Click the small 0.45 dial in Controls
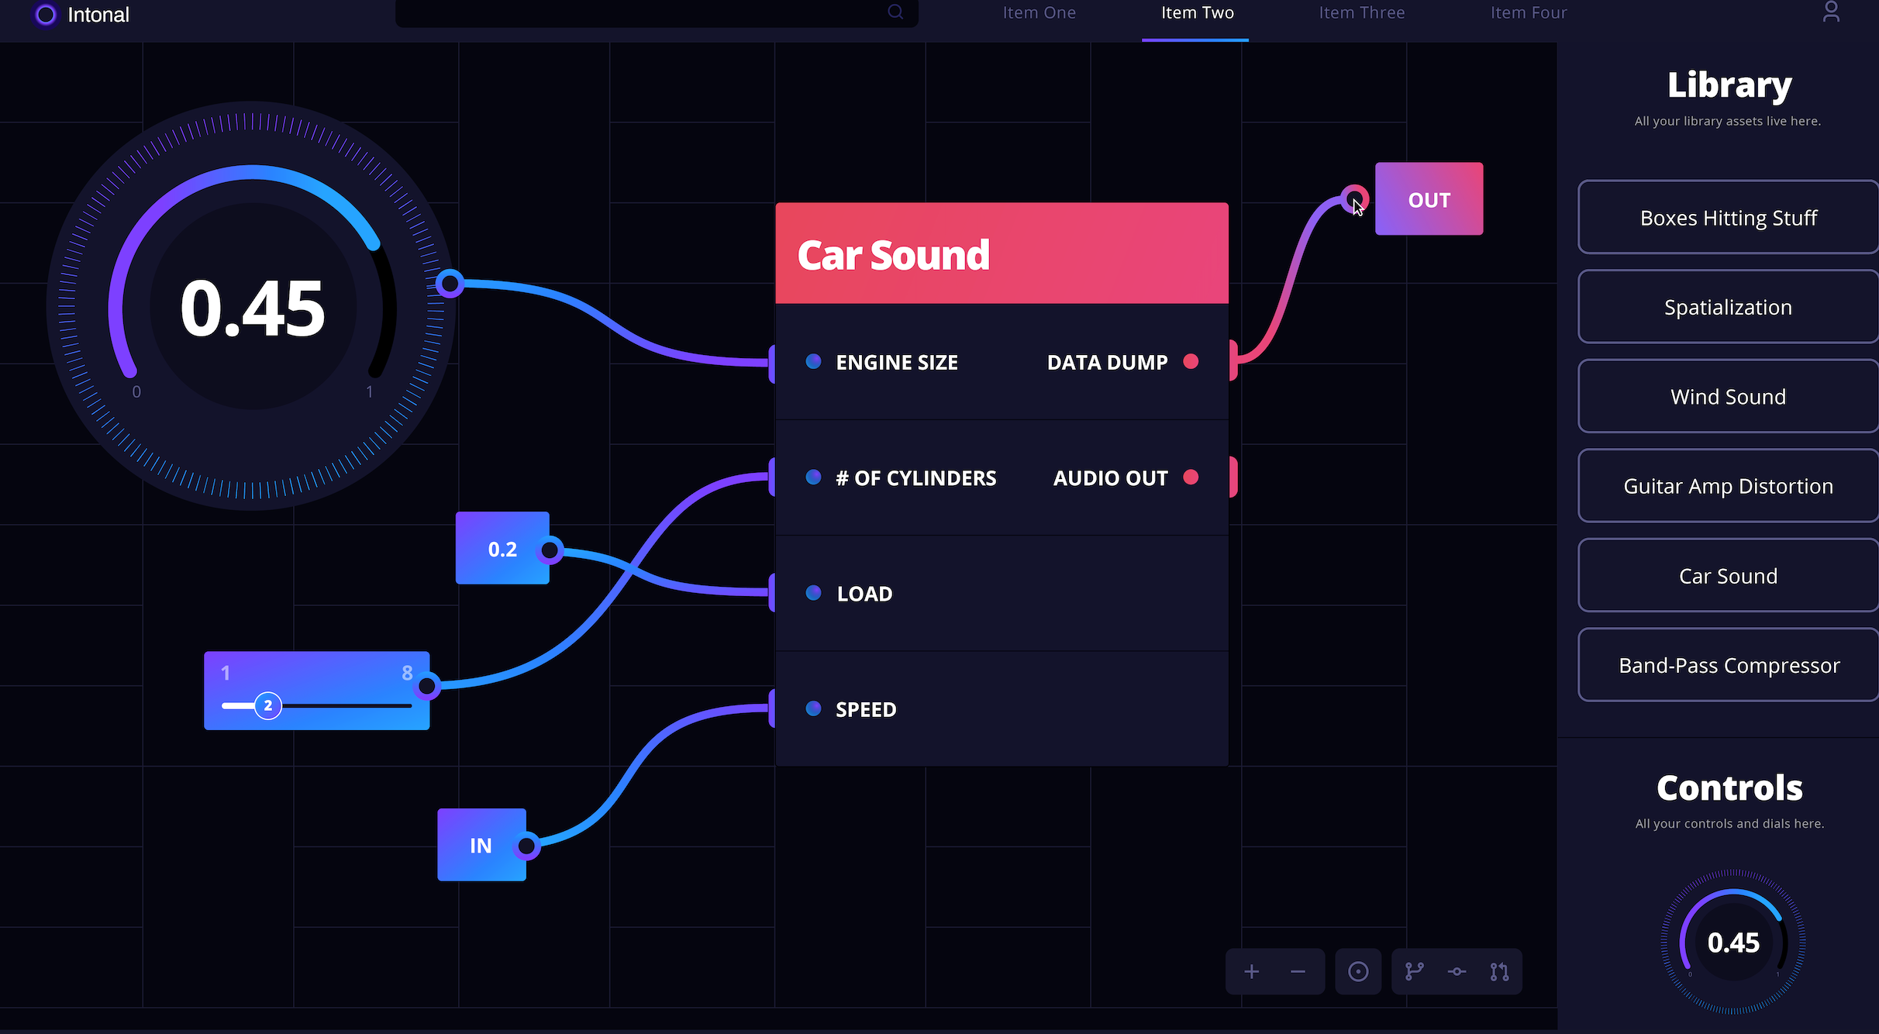 coord(1733,942)
